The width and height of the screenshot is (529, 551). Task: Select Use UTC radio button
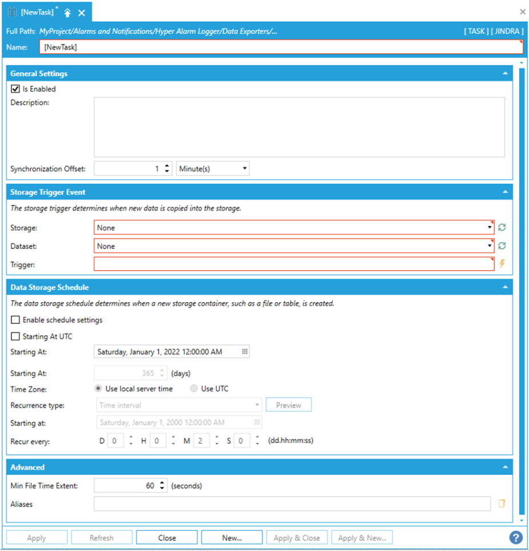194,389
